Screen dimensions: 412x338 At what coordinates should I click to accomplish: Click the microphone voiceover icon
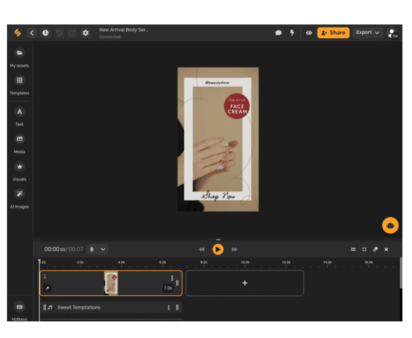(x=92, y=249)
